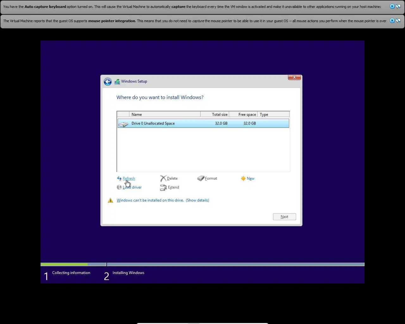
Task: Click the 32.0 GB free space cell
Action: 250,123
